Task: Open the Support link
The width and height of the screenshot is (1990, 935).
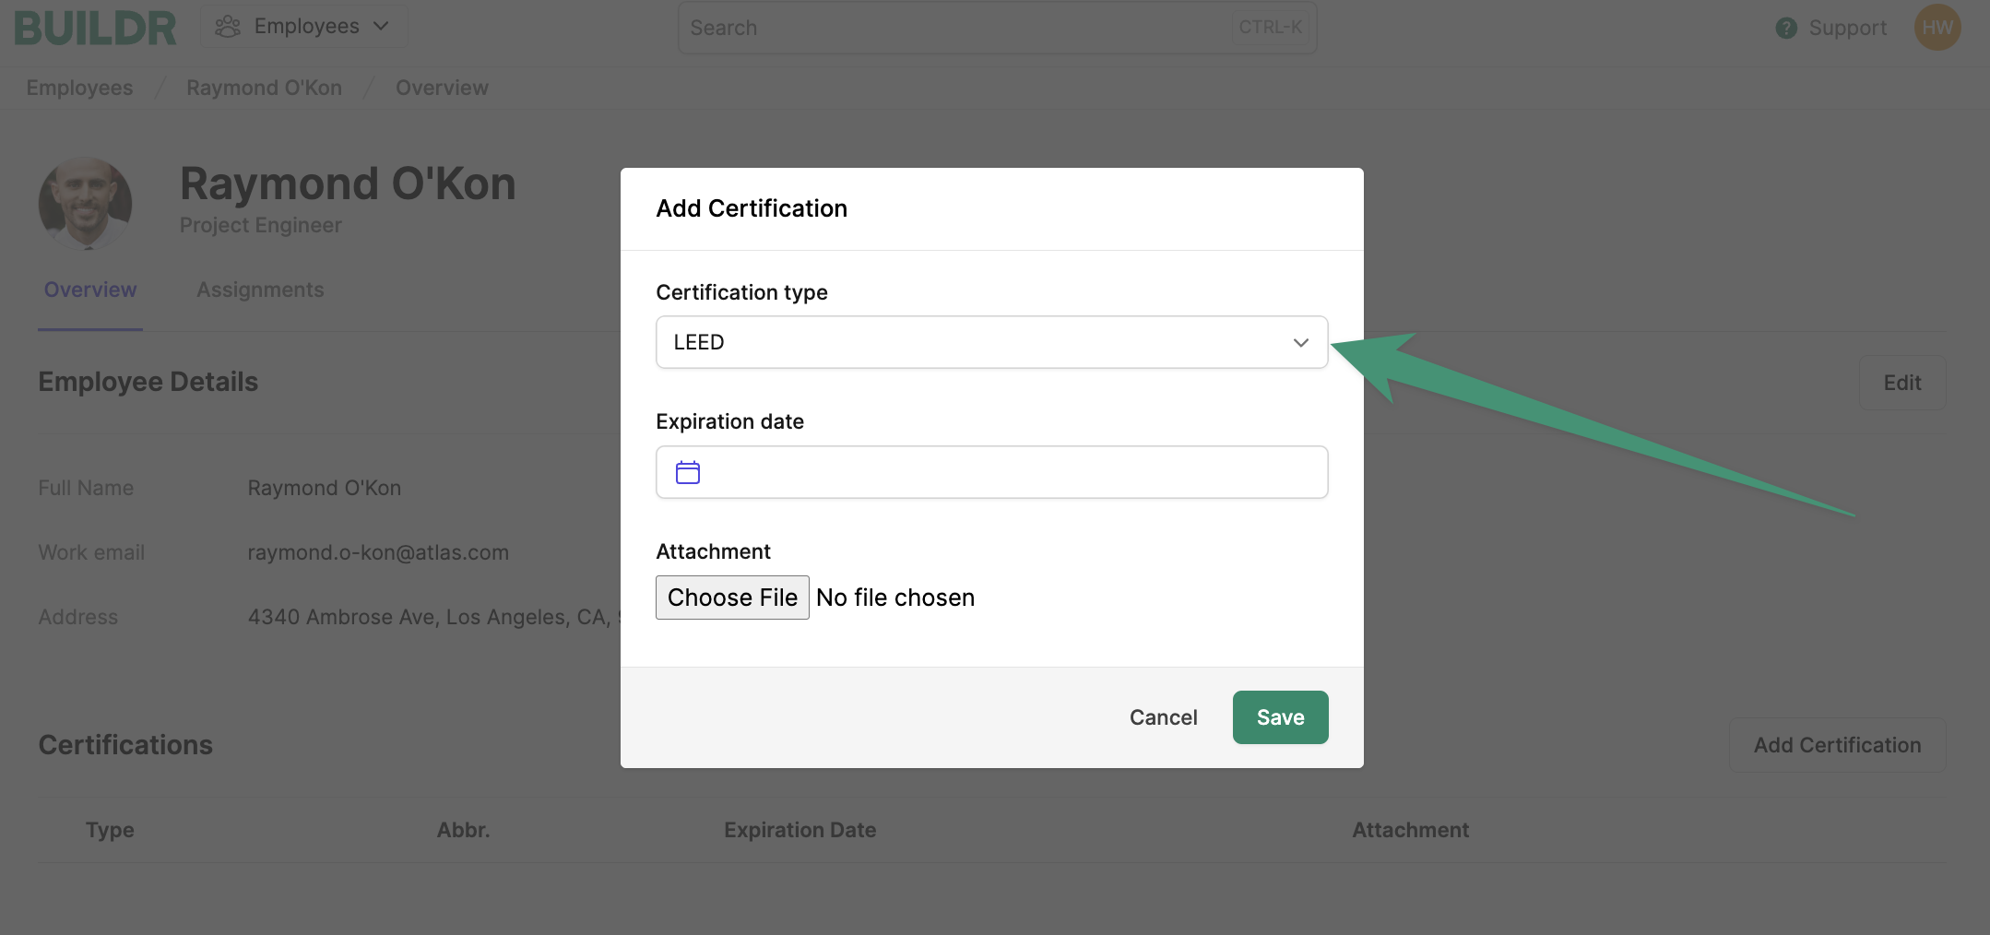Action: pos(1847,28)
